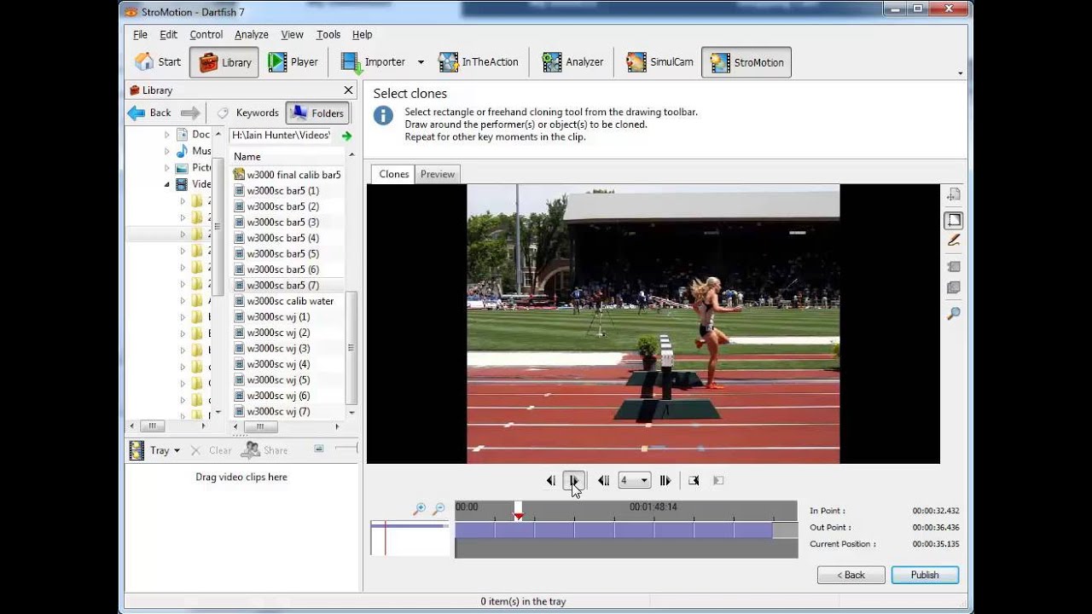Open the Tools menu
The width and height of the screenshot is (1092, 614).
[x=328, y=35]
